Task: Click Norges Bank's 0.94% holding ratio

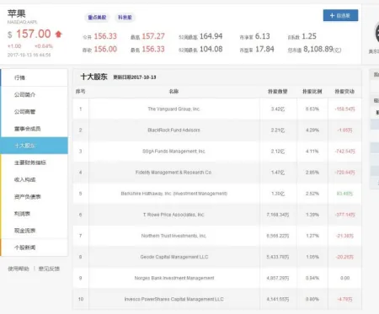Action: click(312, 278)
